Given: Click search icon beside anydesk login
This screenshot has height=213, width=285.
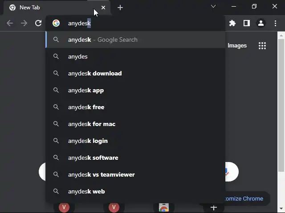Looking at the screenshot, I should pos(56,141).
